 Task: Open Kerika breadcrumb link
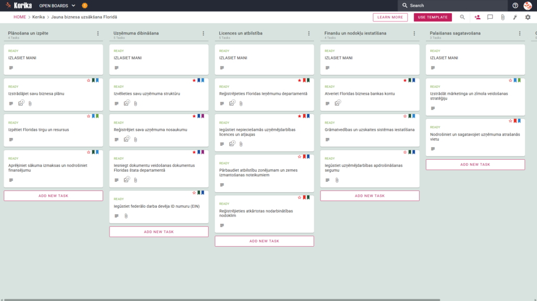point(38,17)
